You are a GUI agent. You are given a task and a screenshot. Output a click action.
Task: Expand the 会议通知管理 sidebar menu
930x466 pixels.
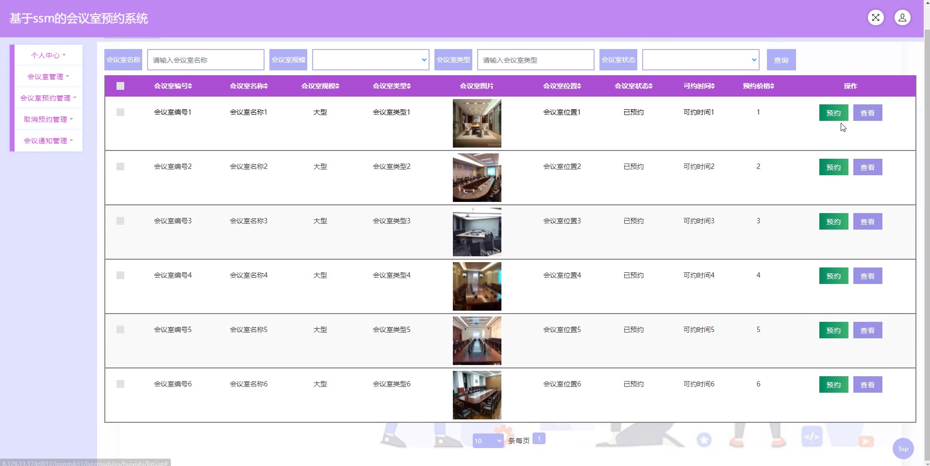tap(49, 141)
